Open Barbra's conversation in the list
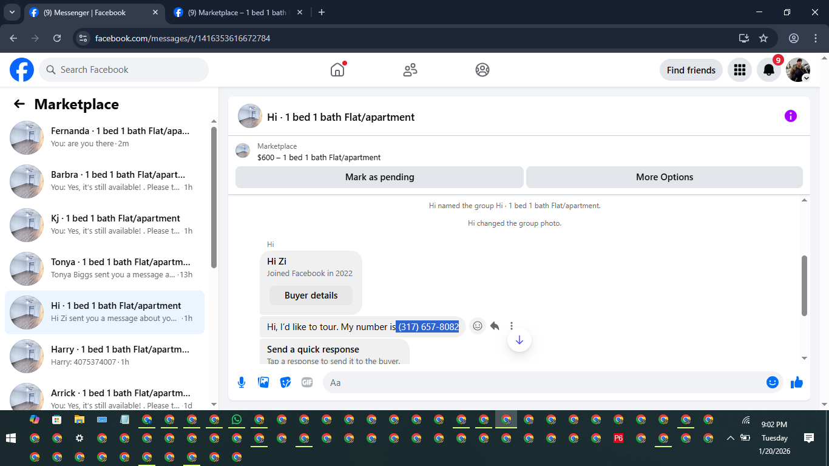The width and height of the screenshot is (829, 466). (x=104, y=181)
